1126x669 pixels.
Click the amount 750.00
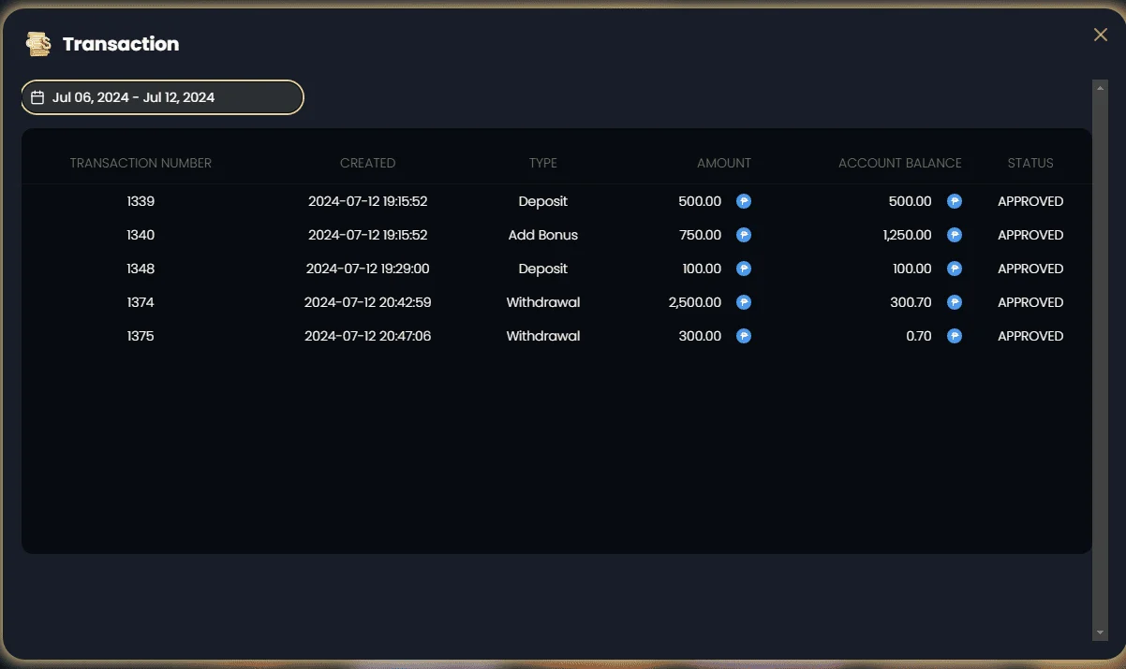[700, 235]
